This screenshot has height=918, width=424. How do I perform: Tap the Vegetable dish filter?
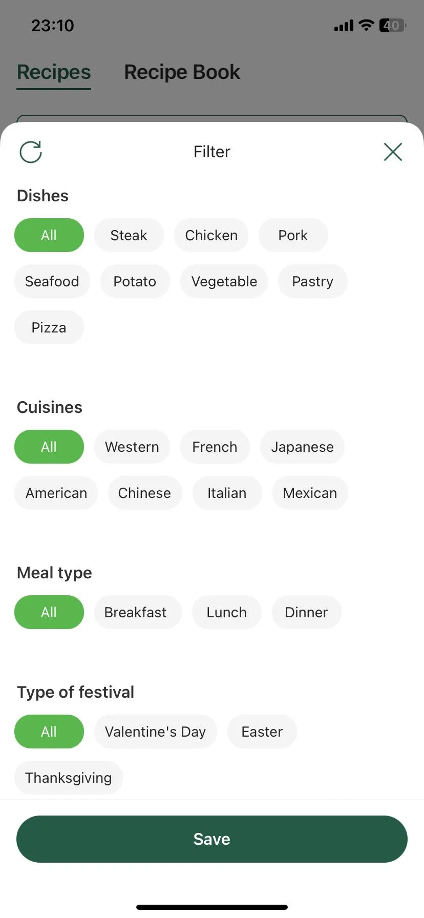point(224,281)
